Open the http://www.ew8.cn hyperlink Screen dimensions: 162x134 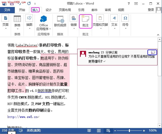click(x=22, y=117)
